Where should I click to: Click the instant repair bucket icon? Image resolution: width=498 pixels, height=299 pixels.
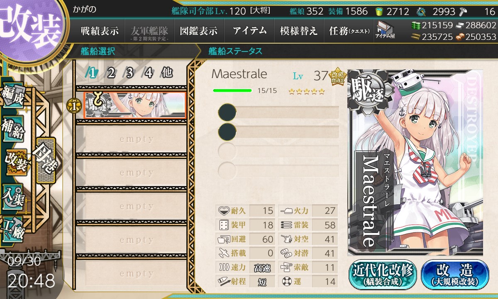(x=379, y=11)
